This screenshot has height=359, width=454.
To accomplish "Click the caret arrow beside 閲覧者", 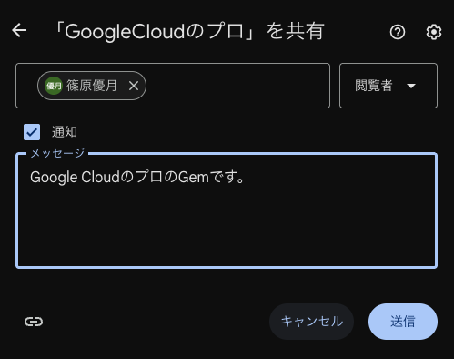I will (x=411, y=86).
